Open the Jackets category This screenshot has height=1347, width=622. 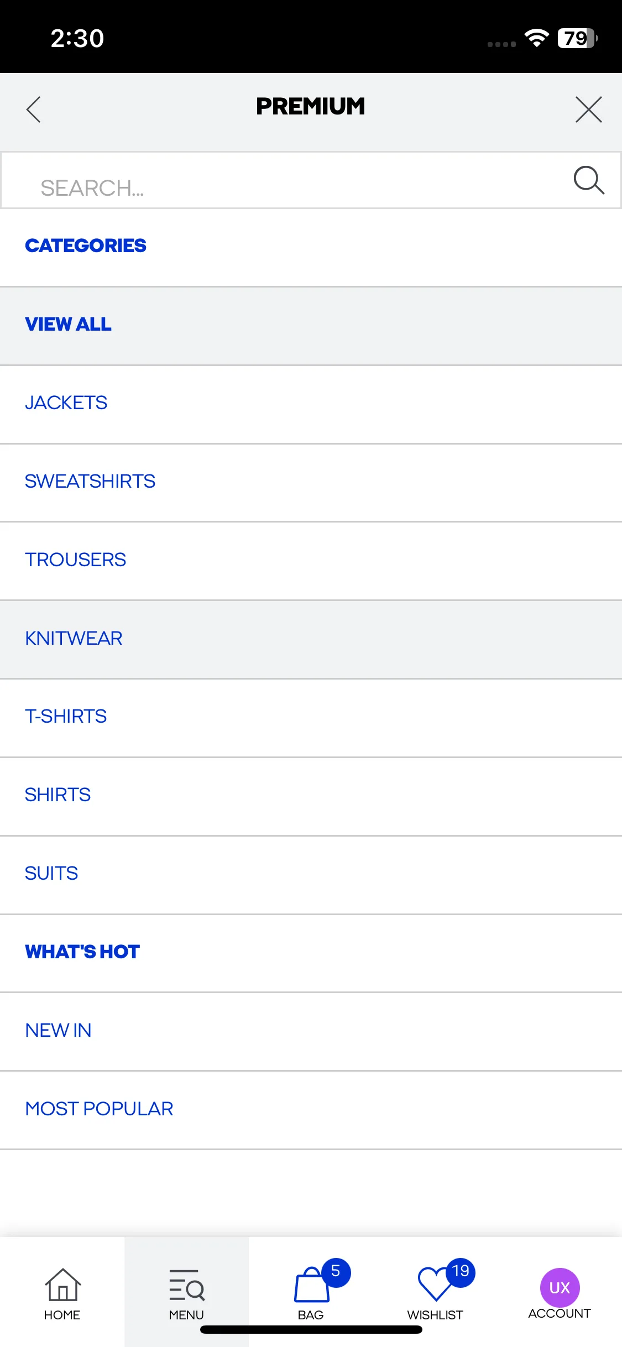[x=311, y=404]
